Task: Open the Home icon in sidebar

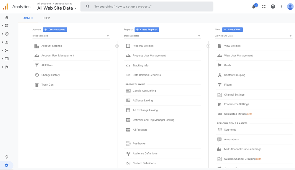Action: (x=7, y=17)
